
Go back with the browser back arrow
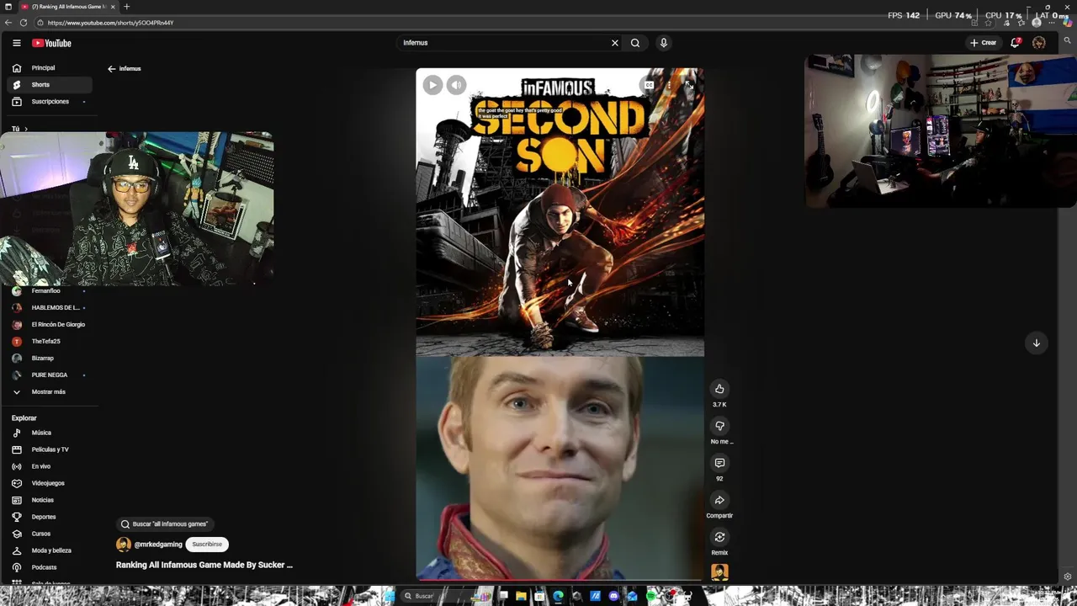pos(8,23)
